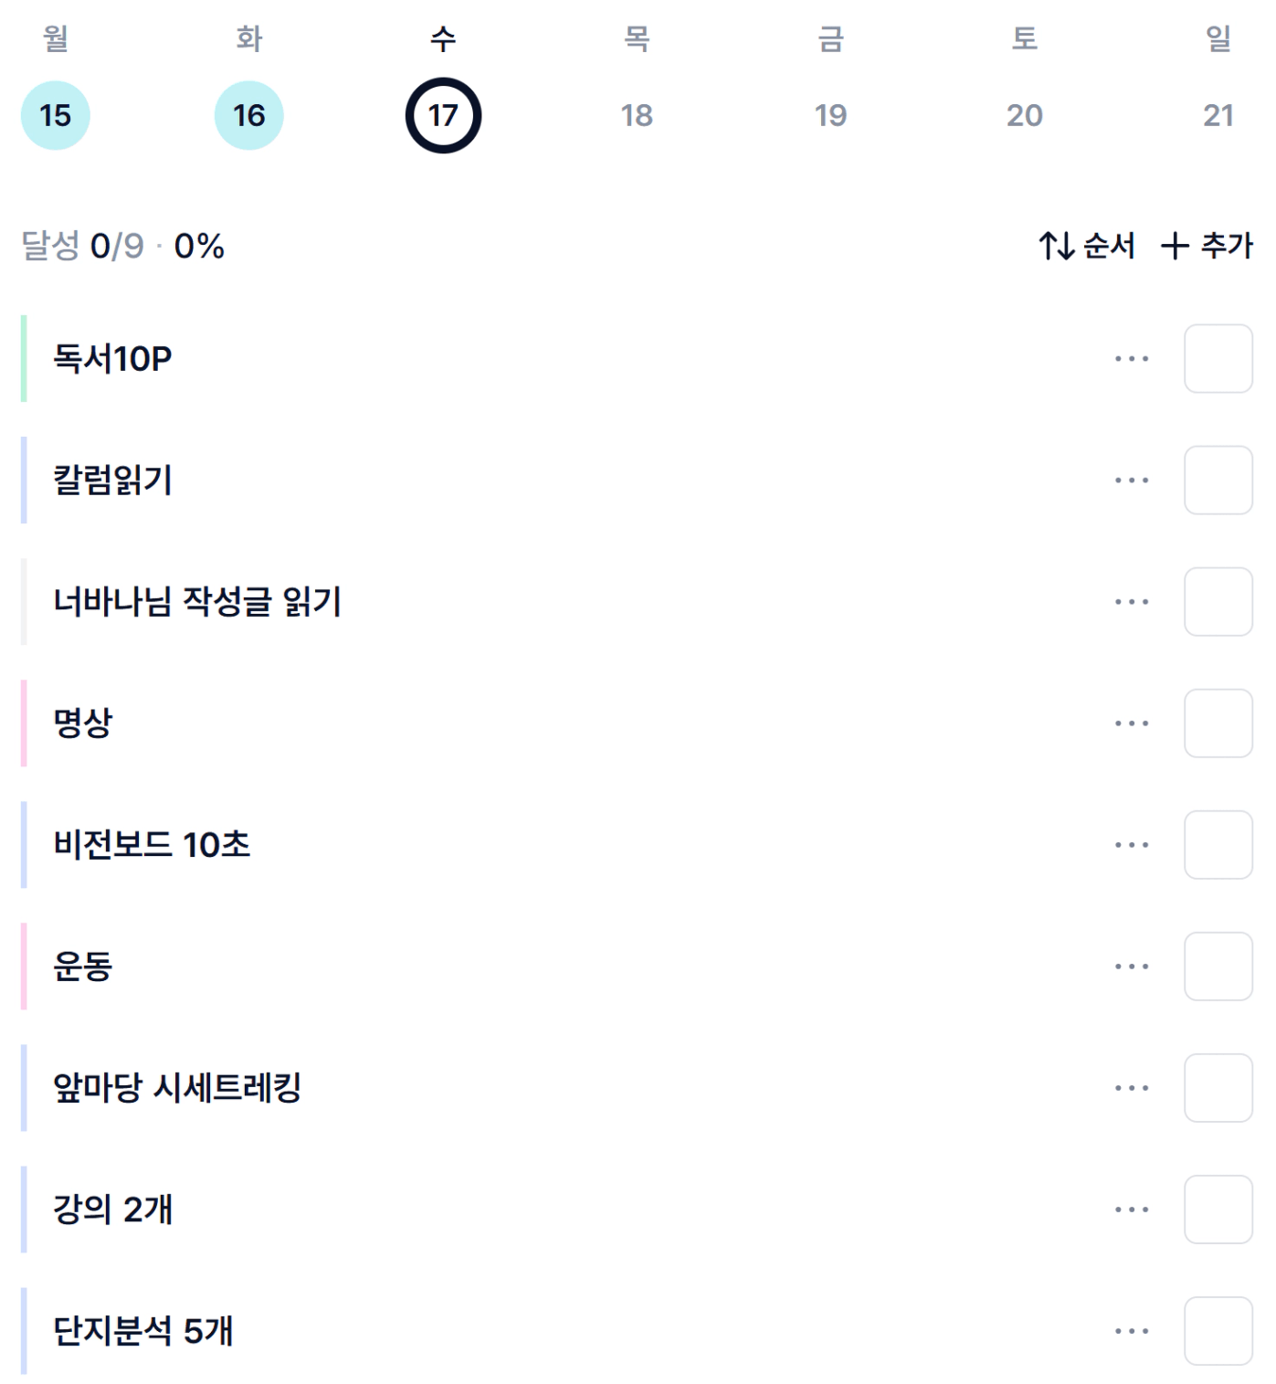Show more options for 강의 2개
The image size is (1276, 1384).
pyautogui.click(x=1131, y=1210)
